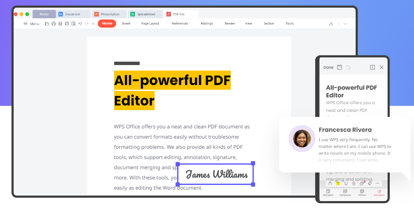Open the vertical three-dot more options
This screenshot has height=213, width=414.
339,24
